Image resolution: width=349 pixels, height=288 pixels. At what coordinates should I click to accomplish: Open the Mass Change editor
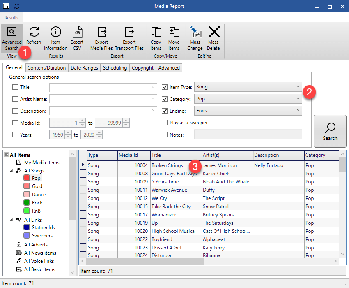click(195, 38)
